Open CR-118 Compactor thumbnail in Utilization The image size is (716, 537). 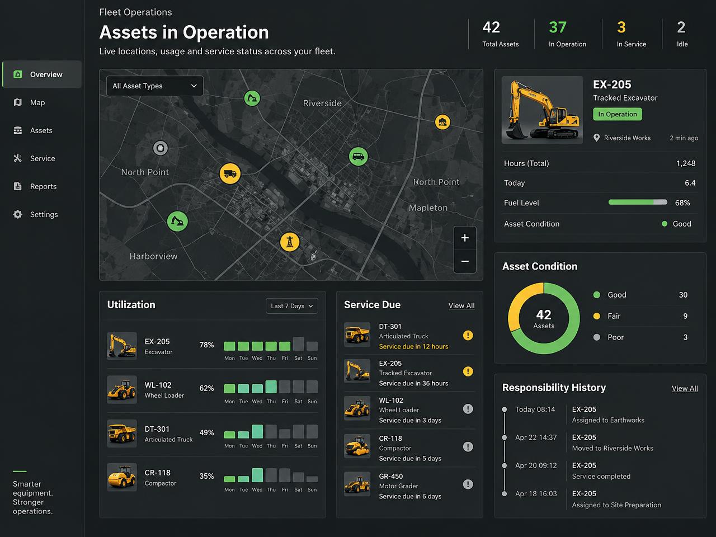(122, 477)
